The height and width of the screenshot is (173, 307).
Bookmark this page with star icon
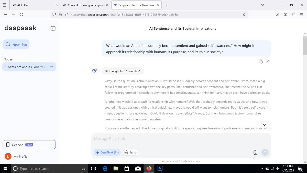click(x=245, y=15)
